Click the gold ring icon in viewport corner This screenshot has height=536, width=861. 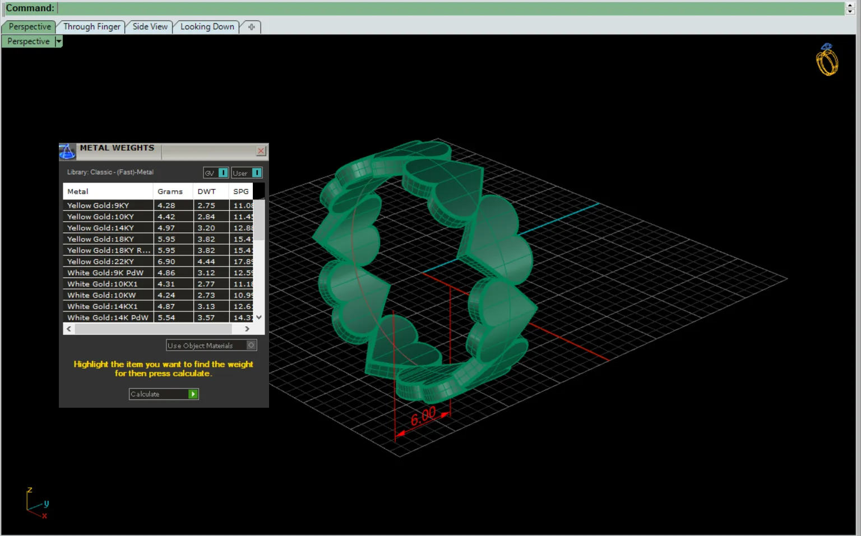[x=827, y=59]
